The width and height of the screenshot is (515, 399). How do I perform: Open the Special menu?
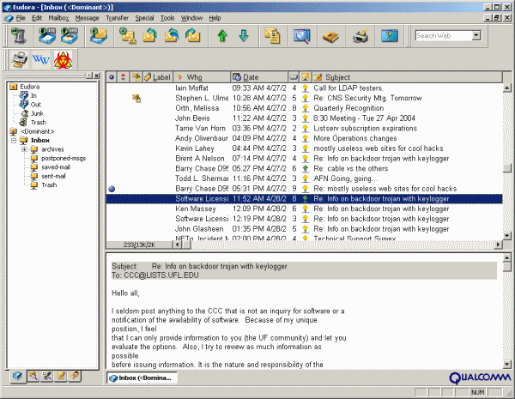(x=144, y=18)
